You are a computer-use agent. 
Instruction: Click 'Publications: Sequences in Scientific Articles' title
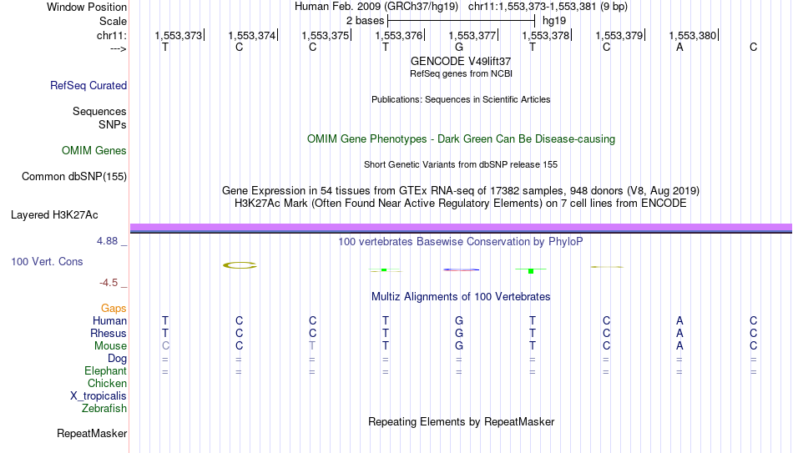461,99
